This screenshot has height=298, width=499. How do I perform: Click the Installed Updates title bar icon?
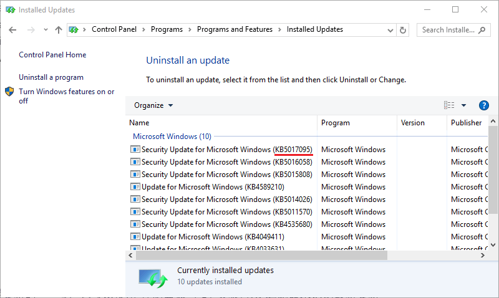[11, 10]
